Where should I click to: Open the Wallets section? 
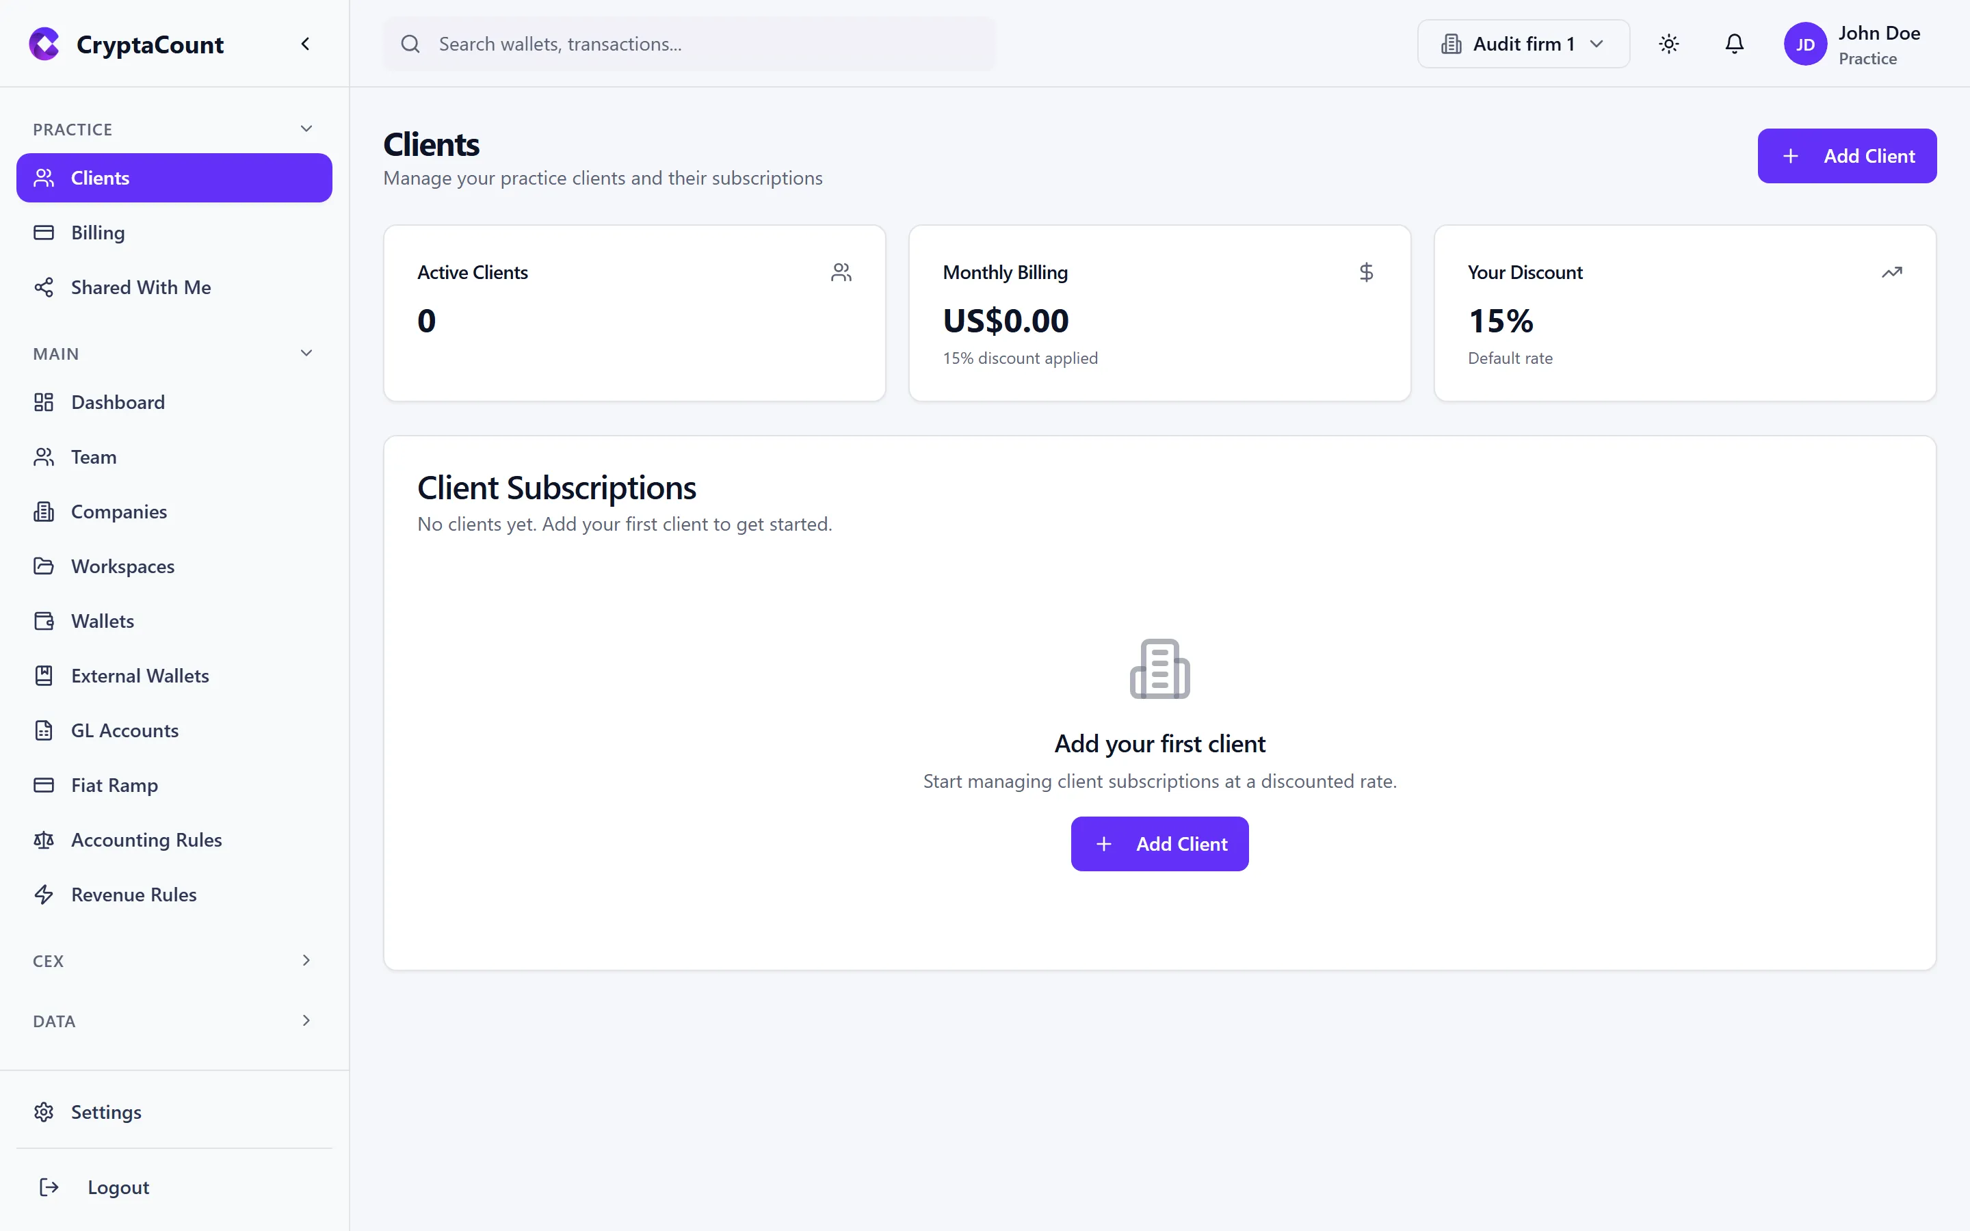[102, 620]
